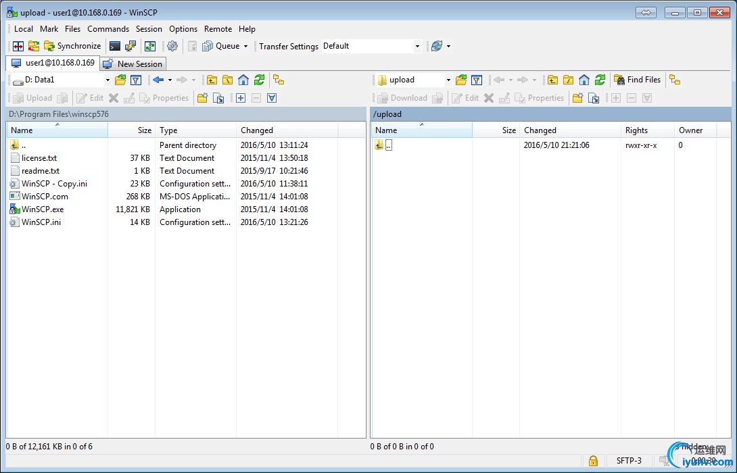Image resolution: width=737 pixels, height=473 pixels.
Task: Sort local files by Name column
Action: pyautogui.click(x=57, y=130)
